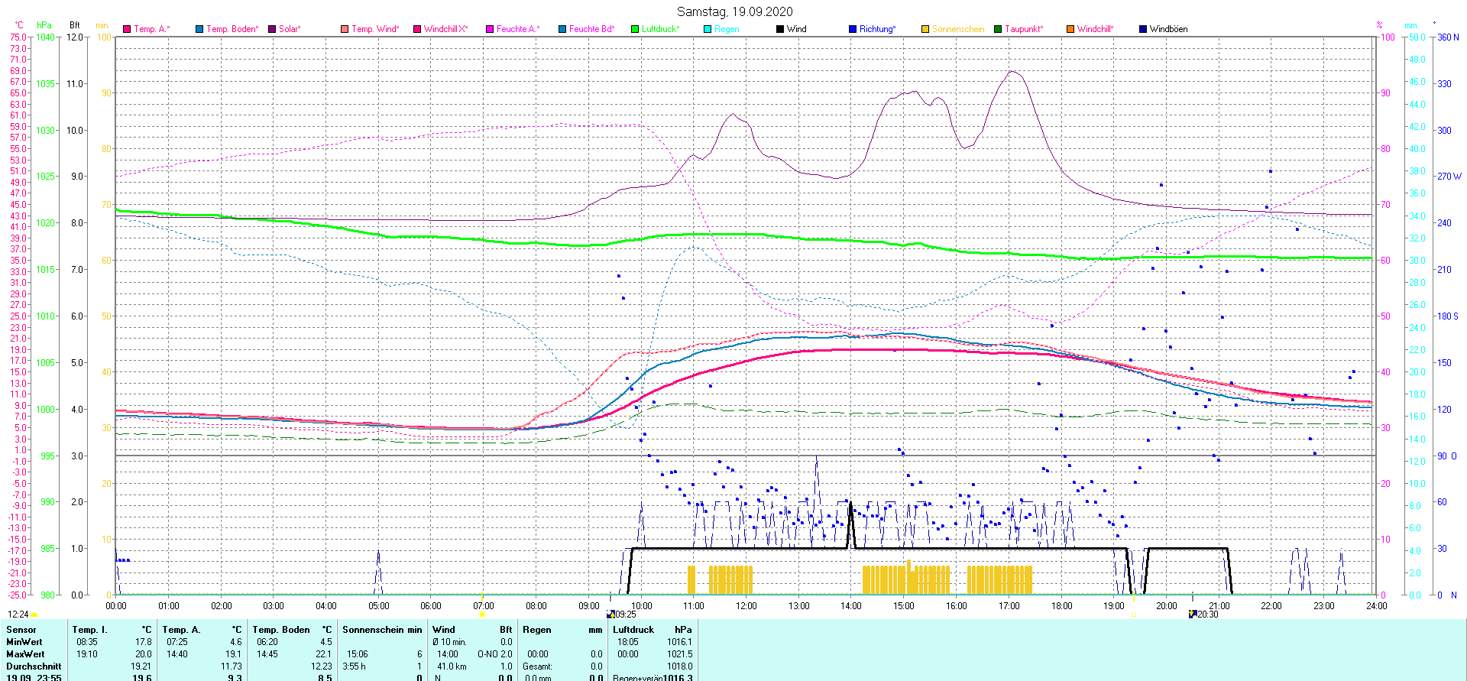Click the Luftdruck column header in table
Image resolution: width=1467 pixels, height=681 pixels.
(x=633, y=630)
